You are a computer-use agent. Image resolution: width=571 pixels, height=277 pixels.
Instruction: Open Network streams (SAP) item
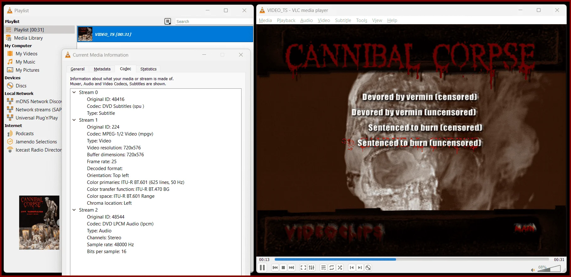34,110
